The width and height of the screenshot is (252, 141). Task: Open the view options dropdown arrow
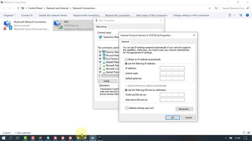[x=234, y=15]
